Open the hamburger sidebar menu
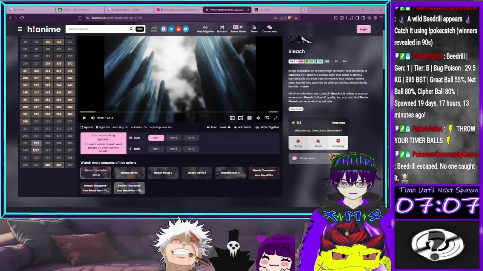 point(20,29)
